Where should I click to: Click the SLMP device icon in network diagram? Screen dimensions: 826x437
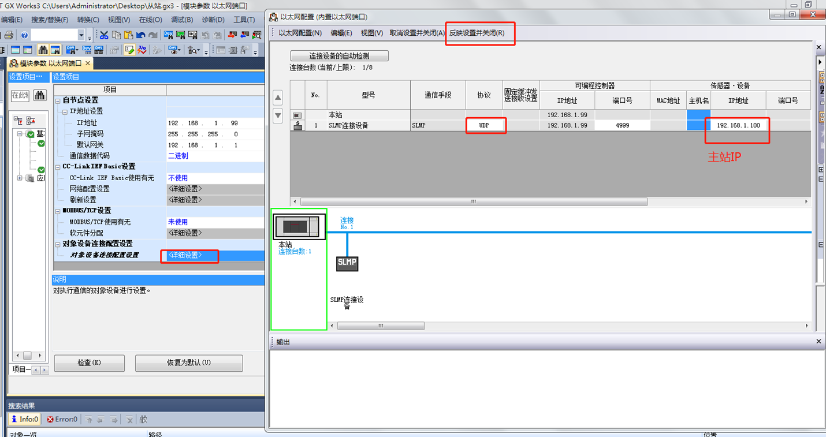coord(347,263)
